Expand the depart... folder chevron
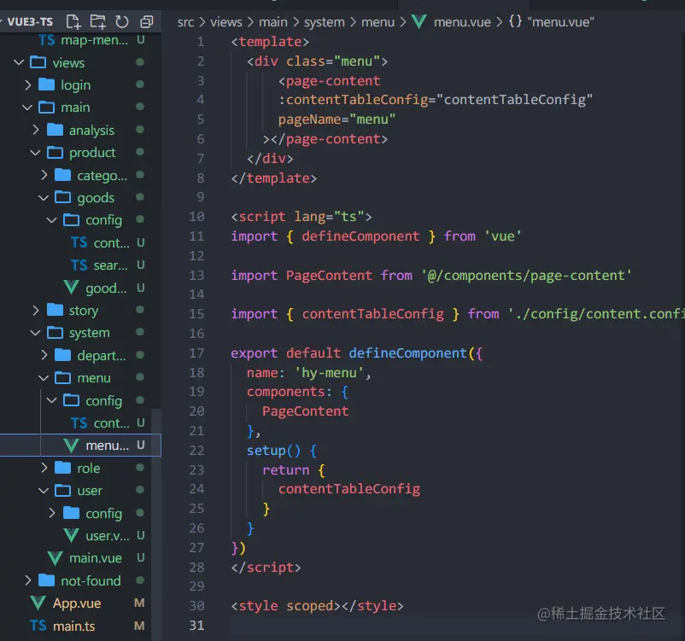 [44, 355]
